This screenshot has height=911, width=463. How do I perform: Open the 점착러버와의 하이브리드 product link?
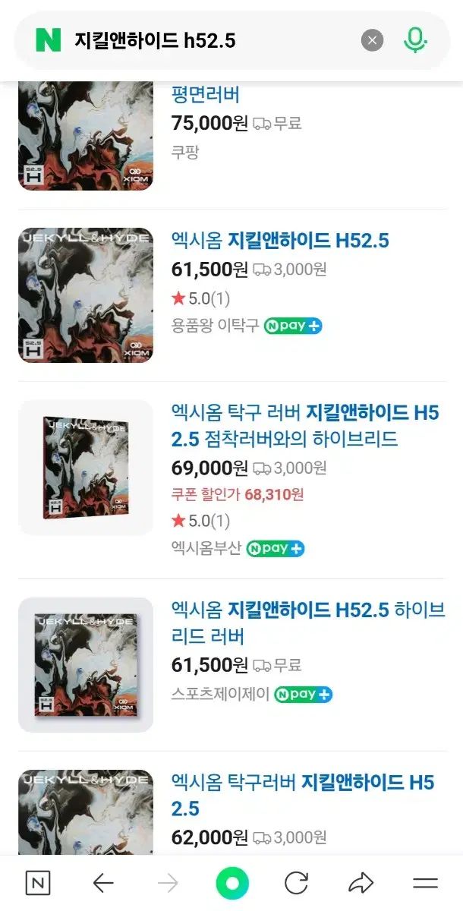coord(305,426)
